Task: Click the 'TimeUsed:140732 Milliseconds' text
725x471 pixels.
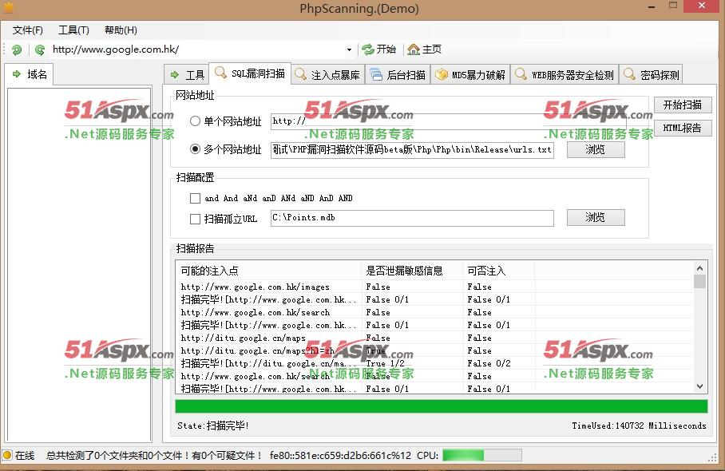Action: click(639, 425)
